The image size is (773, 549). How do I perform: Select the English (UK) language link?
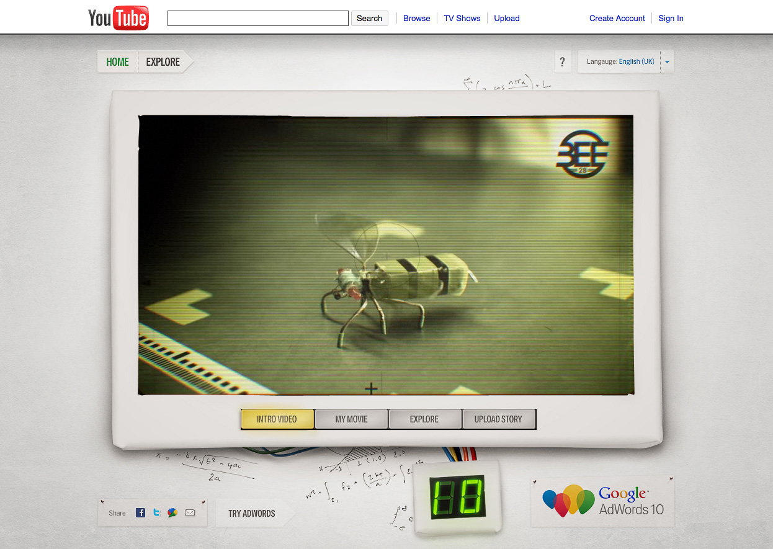[637, 61]
